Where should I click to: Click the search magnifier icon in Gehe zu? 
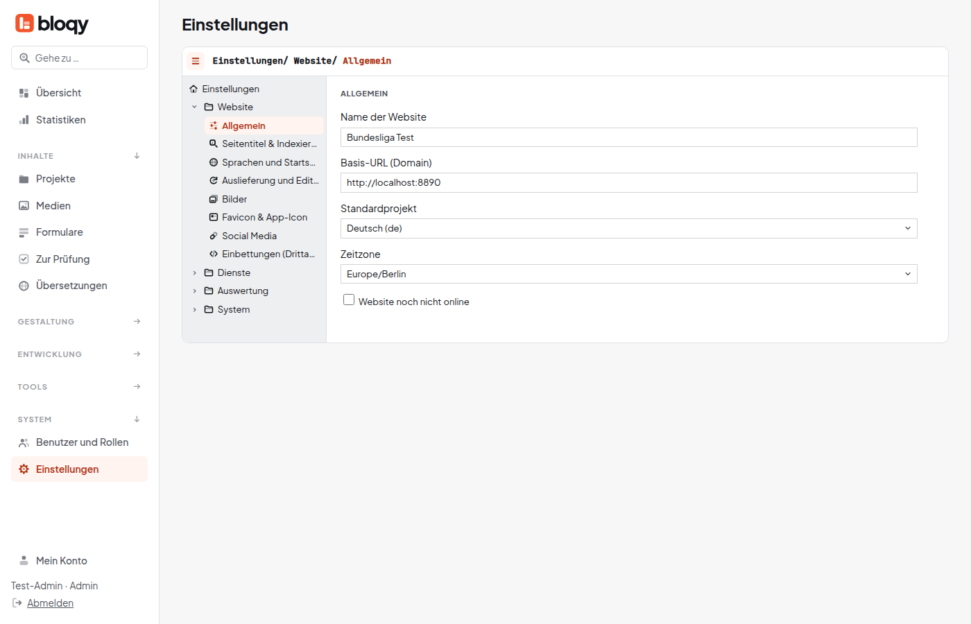24,58
